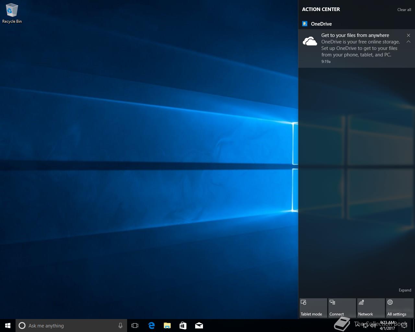Viewport: 415px width, 332px height.
Task: Click the Windows Start button
Action: click(8, 326)
